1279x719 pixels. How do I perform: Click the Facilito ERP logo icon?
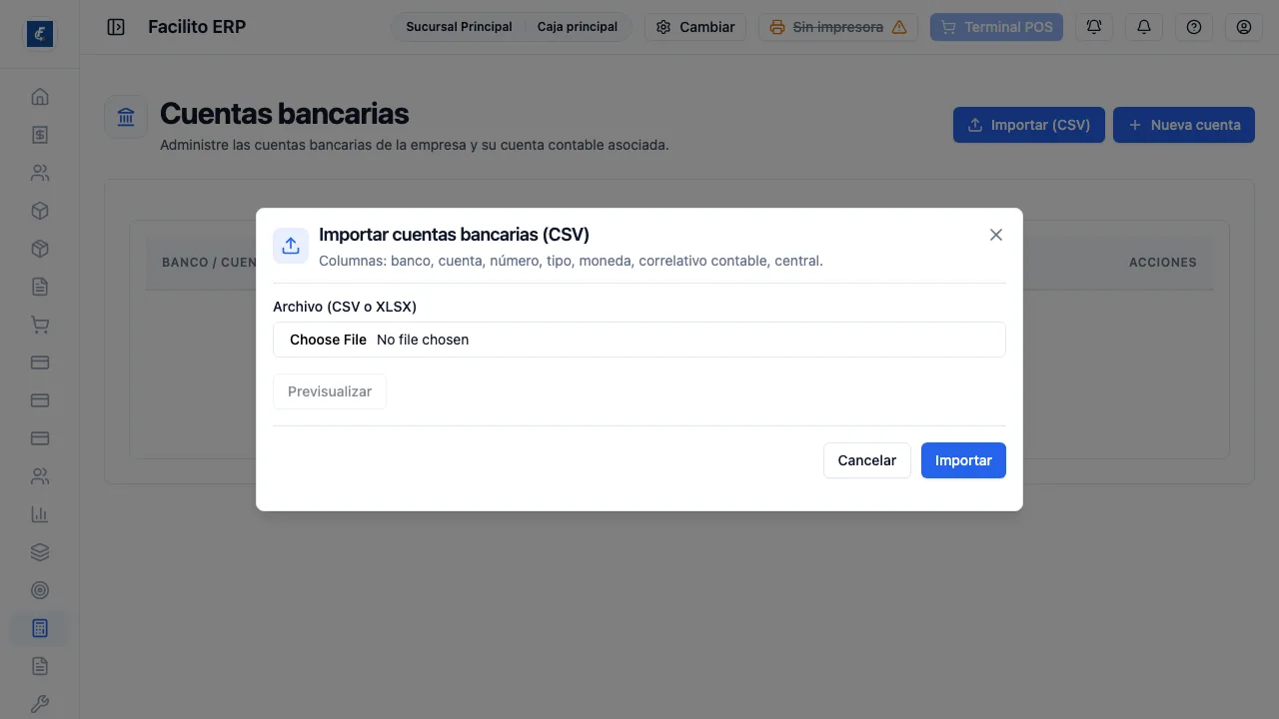coord(40,34)
